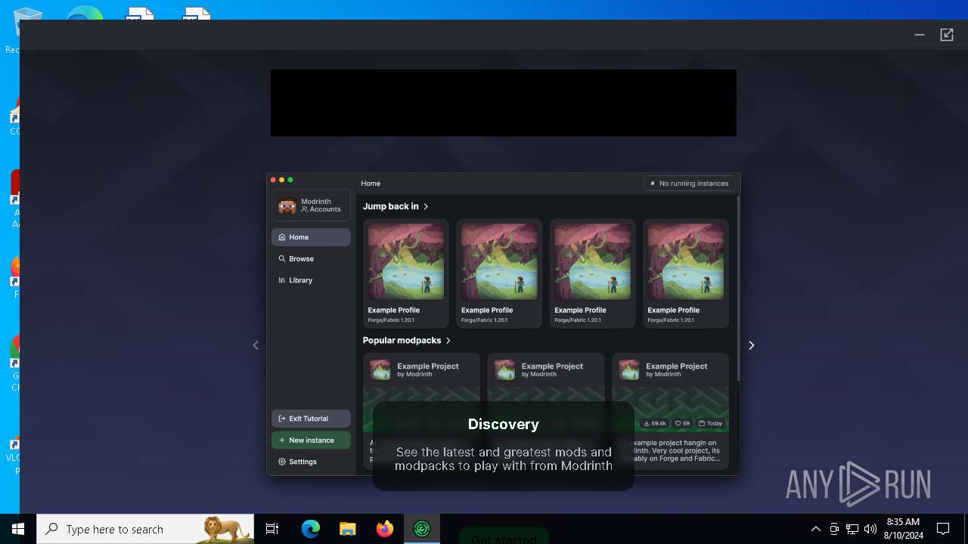Screen dimensions: 968x544
Task: Click the Today updated date badge
Action: [710, 423]
